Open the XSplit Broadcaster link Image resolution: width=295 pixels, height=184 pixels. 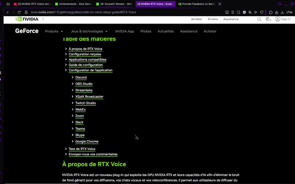pos(89,97)
